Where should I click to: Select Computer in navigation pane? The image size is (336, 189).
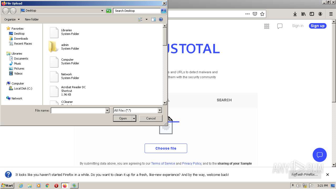[x=18, y=83]
